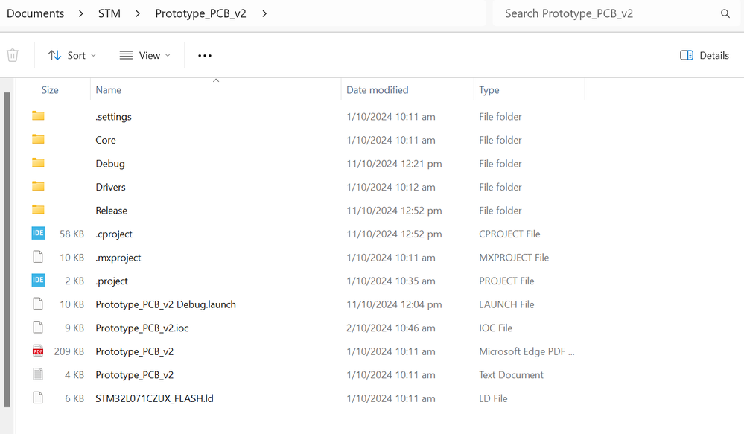Click the .settings folder icon
Image resolution: width=744 pixels, height=434 pixels.
38,116
